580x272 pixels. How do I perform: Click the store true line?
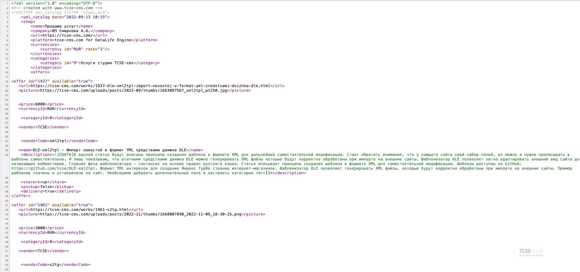pyautogui.click(x=44, y=182)
